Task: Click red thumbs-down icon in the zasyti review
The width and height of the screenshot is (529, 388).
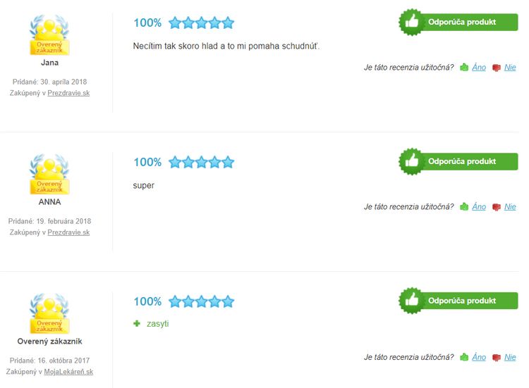Action: [x=497, y=358]
